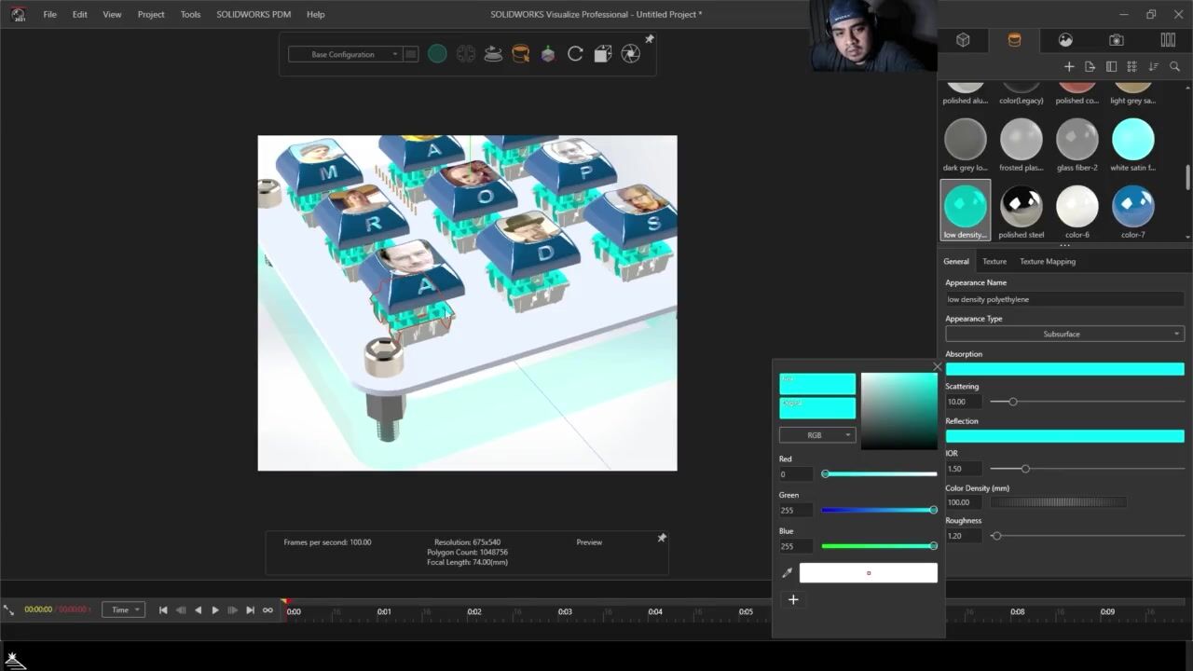The image size is (1193, 671).
Task: Open the Scenes environment tab icon
Action: point(1065,40)
